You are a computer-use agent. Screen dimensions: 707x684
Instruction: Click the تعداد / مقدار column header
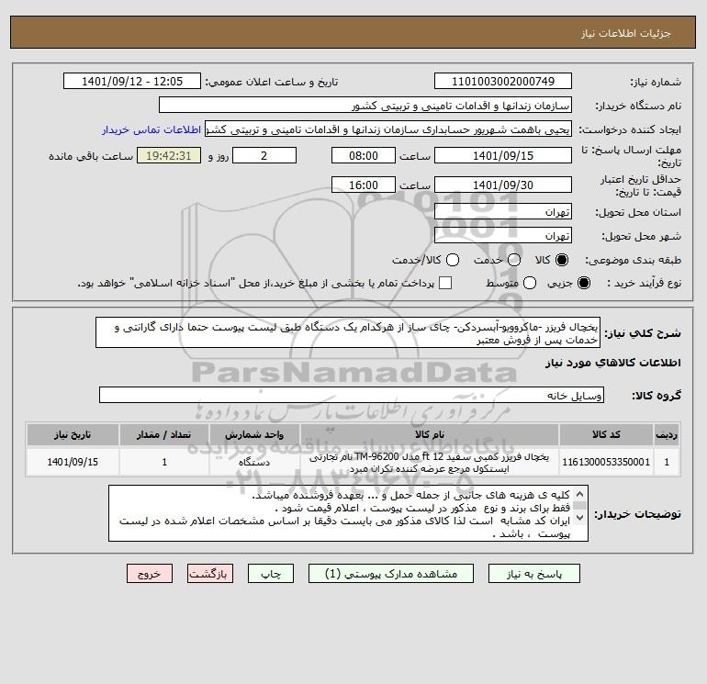coord(164,434)
